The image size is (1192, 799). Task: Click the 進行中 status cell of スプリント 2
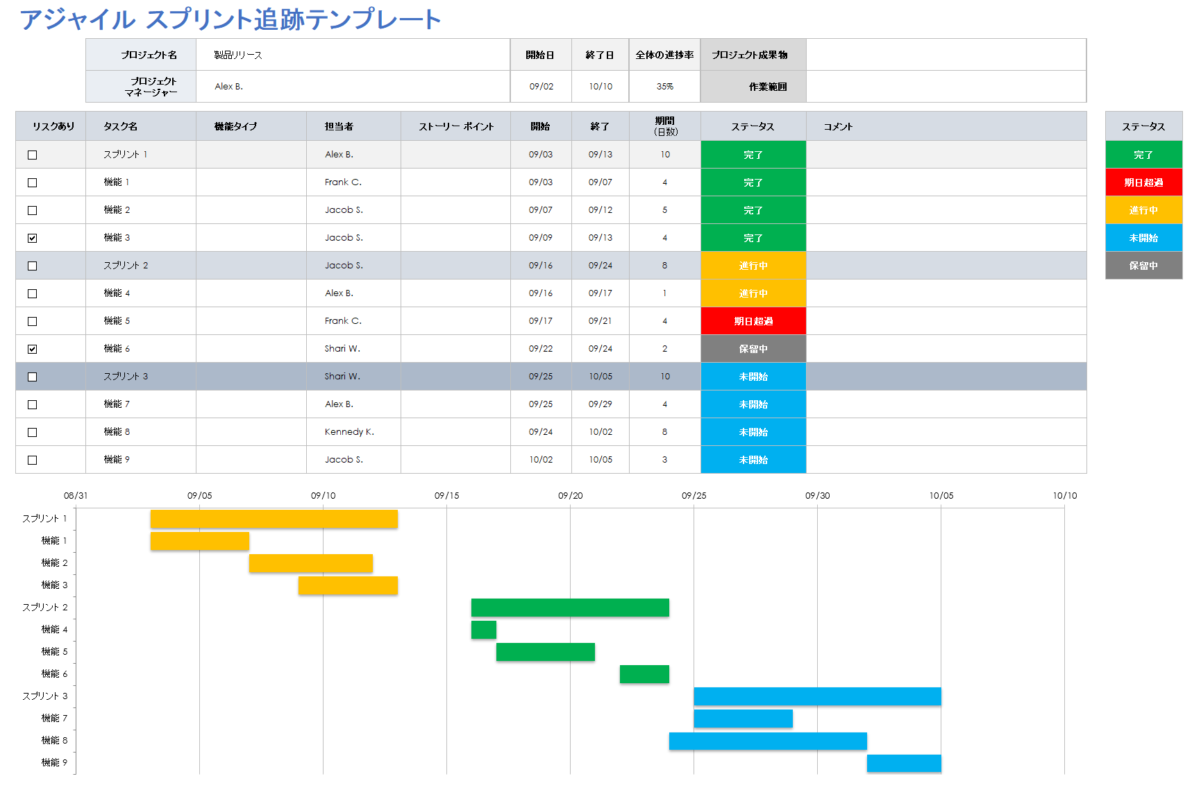coord(753,266)
